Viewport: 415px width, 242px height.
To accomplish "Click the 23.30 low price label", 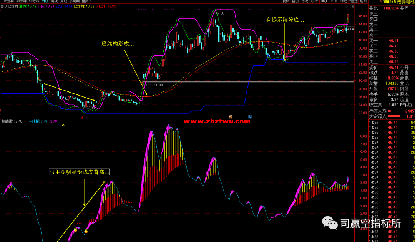I will (x=90, y=108).
